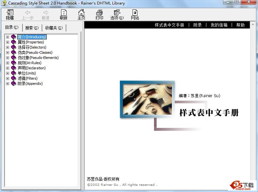Click book icon beside 伪对象(Pseudo-Elements)
Screen dimensions: 258x192
click(14, 58)
